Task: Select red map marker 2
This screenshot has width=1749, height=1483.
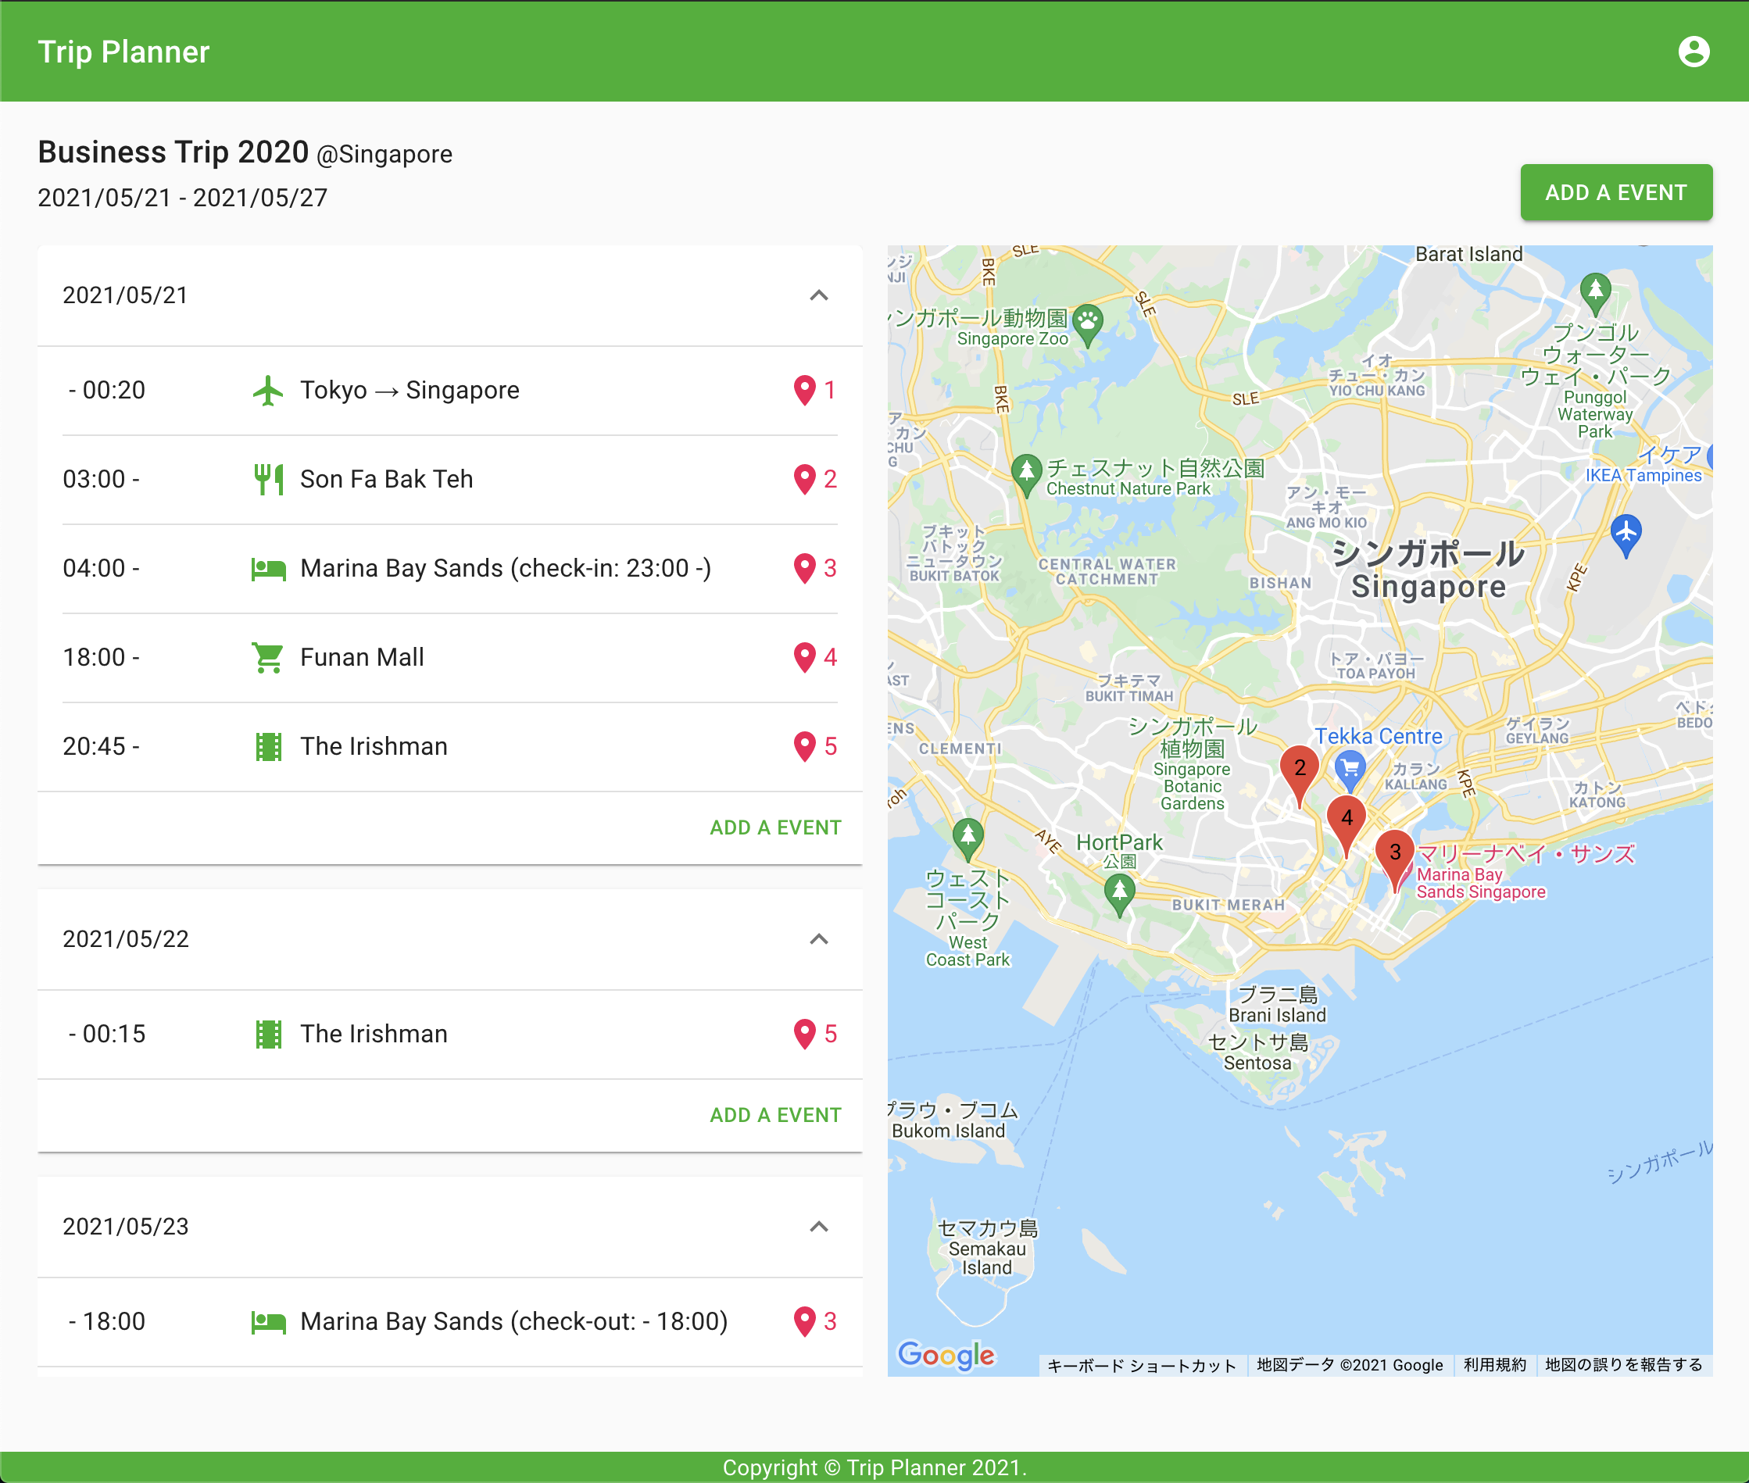Action: [1299, 775]
